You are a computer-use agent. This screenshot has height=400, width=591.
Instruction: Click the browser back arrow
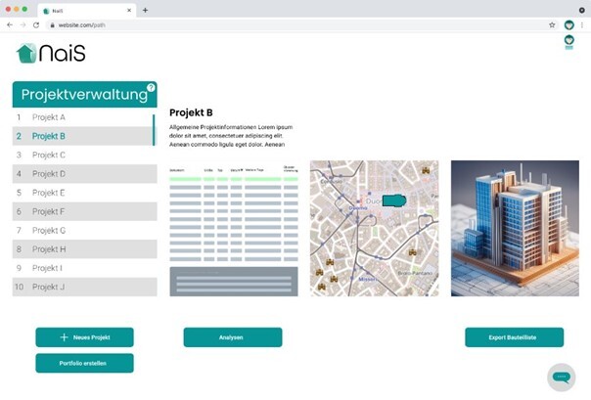click(11, 24)
